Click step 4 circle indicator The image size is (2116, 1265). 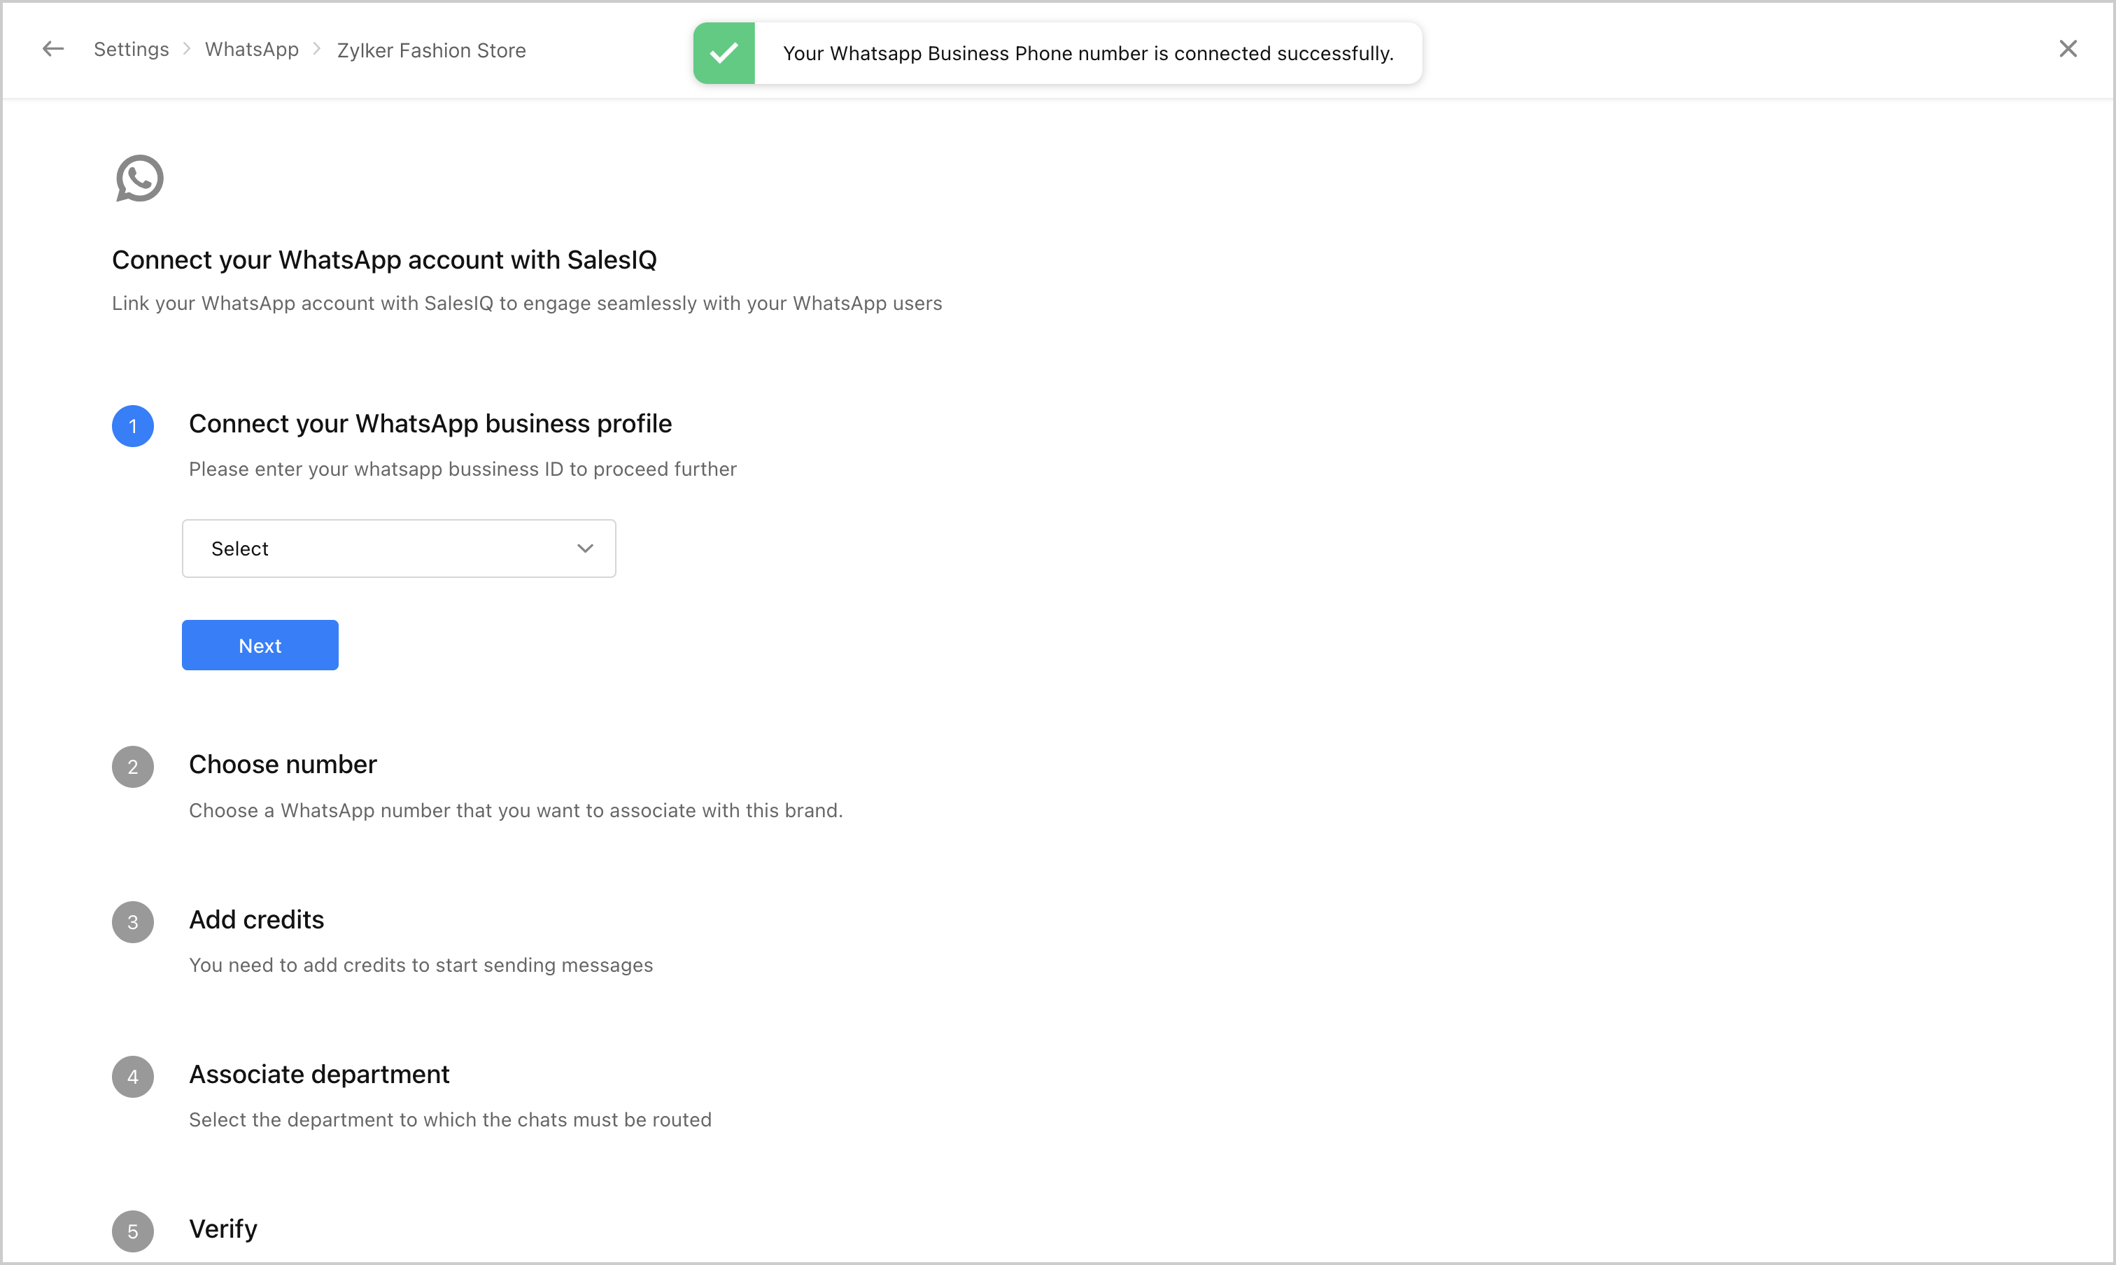coord(133,1077)
